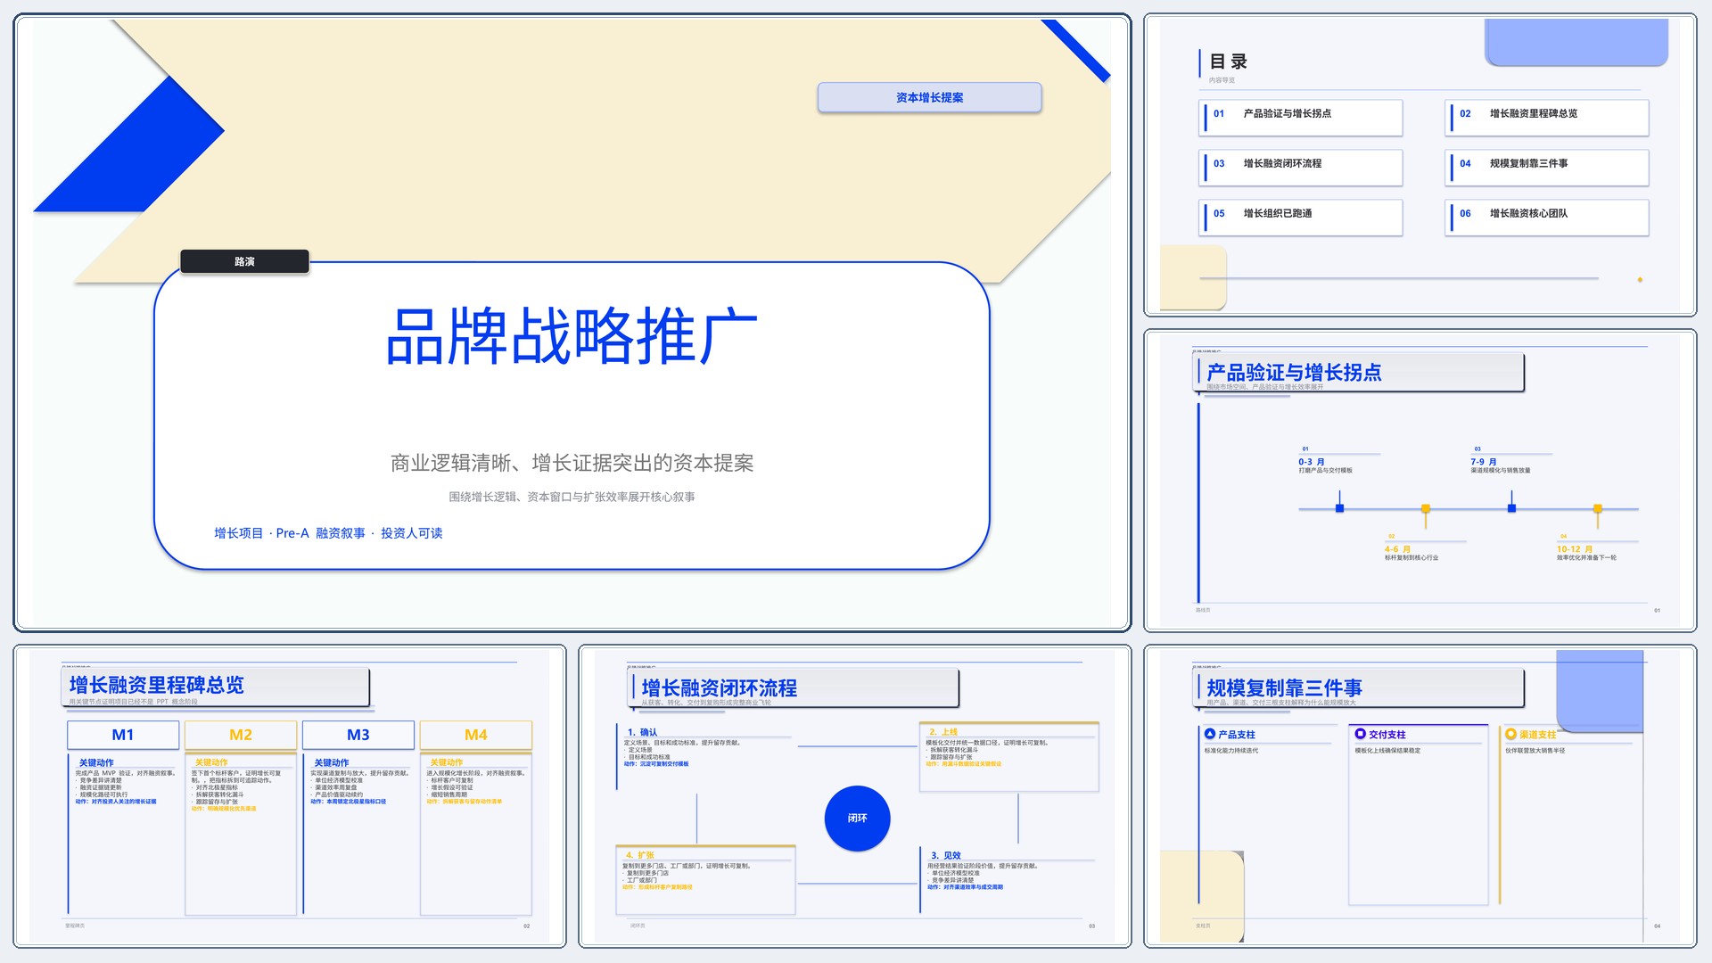This screenshot has height=963, width=1712.
Task: Open contents entry 01 产品验证与增长拐点
Action: [x=1301, y=118]
